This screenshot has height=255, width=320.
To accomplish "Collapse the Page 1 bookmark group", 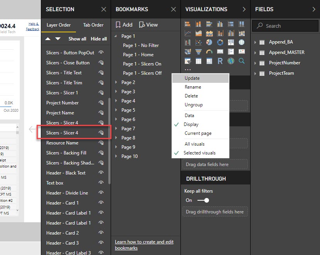I will pyautogui.click(x=116, y=36).
